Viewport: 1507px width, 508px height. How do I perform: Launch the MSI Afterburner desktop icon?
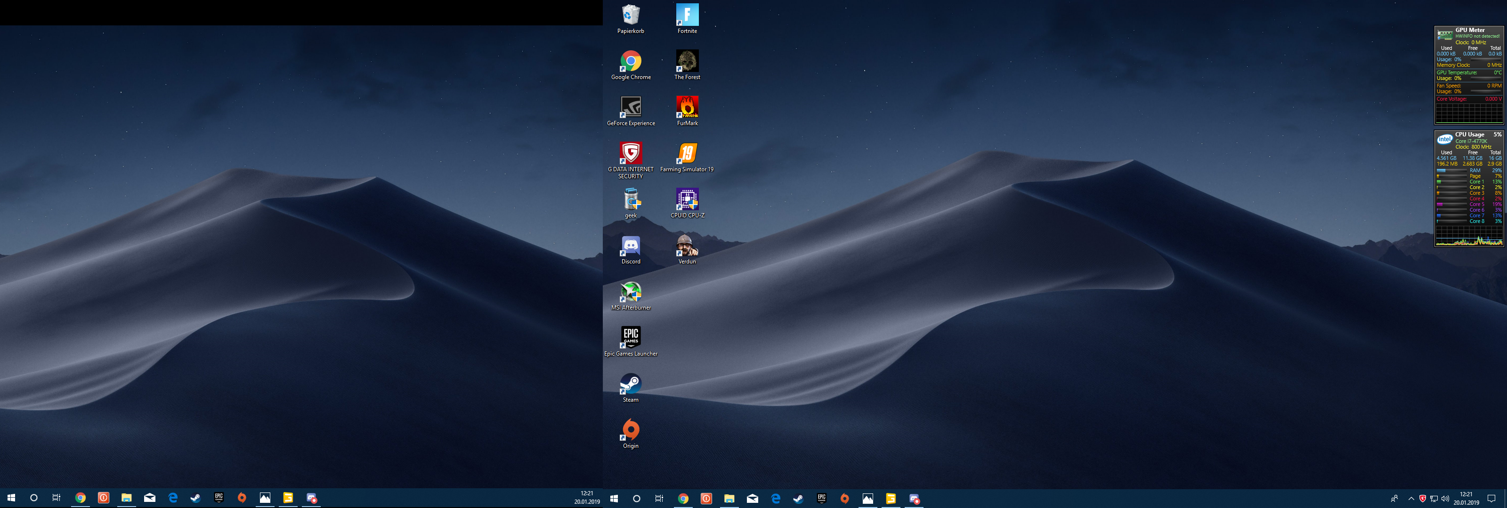[x=631, y=292]
